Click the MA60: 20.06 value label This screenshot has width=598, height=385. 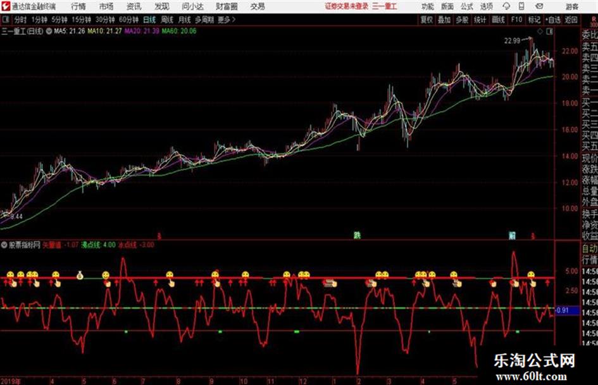click(x=179, y=31)
